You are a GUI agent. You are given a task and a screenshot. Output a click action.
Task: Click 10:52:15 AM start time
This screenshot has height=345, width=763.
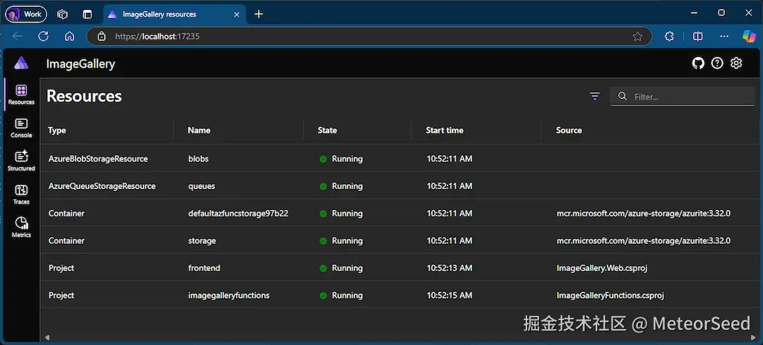(x=449, y=295)
